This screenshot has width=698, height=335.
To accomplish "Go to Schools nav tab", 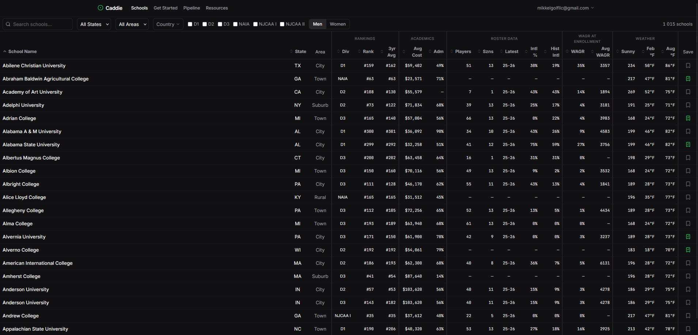I will coord(139,8).
